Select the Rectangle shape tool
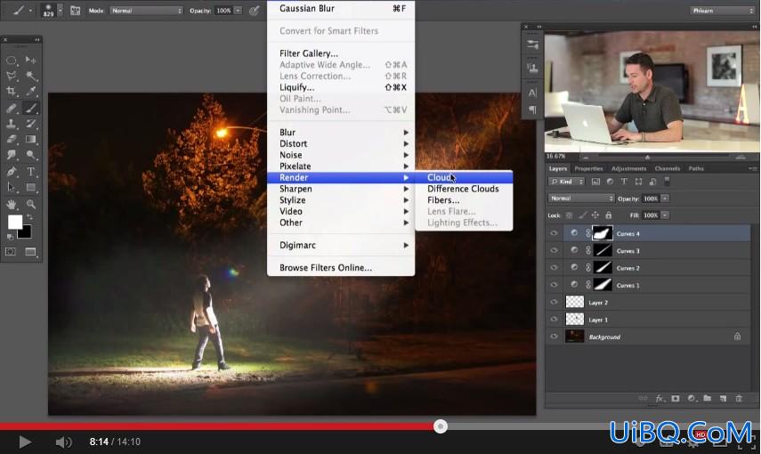 click(x=30, y=188)
